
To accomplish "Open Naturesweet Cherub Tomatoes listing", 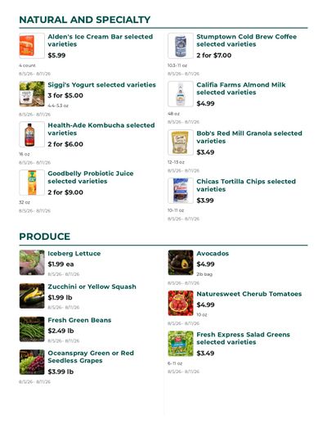I will 249,294.
